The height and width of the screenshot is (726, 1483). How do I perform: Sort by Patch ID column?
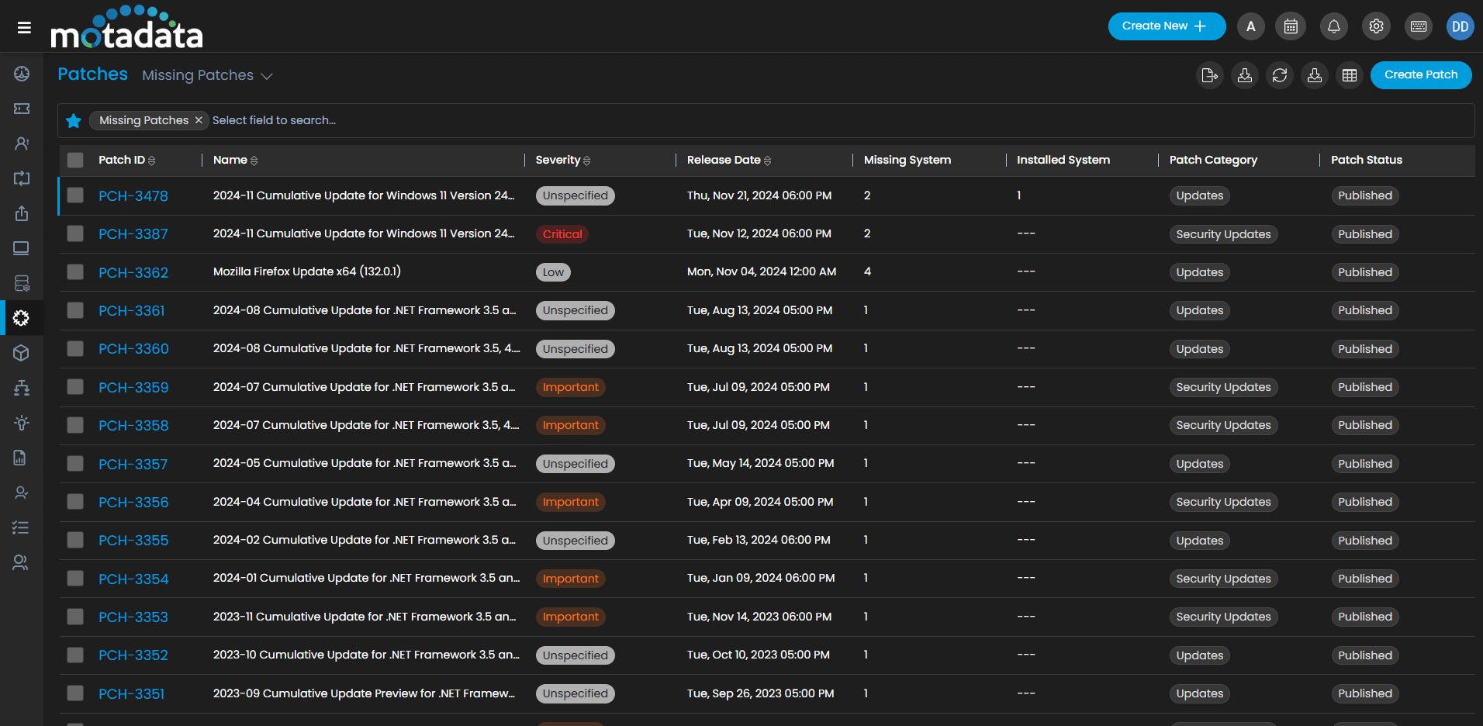pyautogui.click(x=127, y=160)
